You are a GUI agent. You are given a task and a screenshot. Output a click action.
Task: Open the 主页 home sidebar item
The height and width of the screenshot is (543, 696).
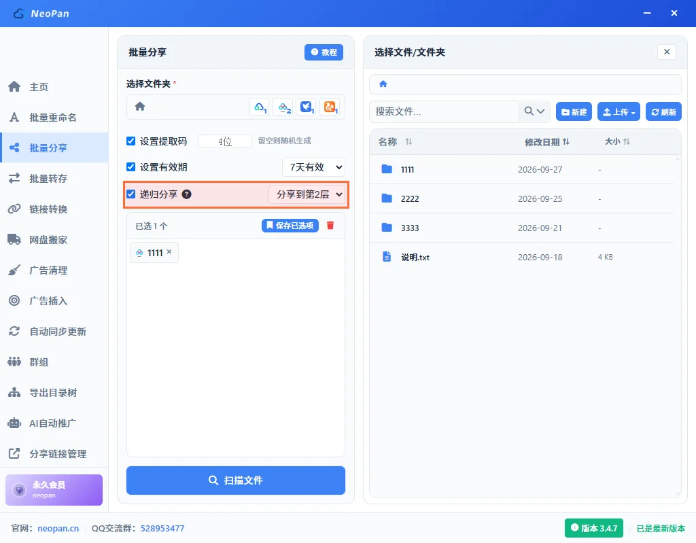pos(54,86)
